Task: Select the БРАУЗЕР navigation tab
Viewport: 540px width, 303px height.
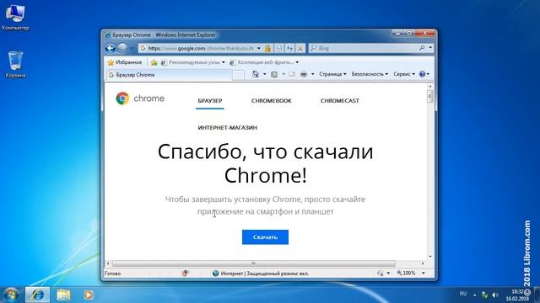Action: [210, 101]
